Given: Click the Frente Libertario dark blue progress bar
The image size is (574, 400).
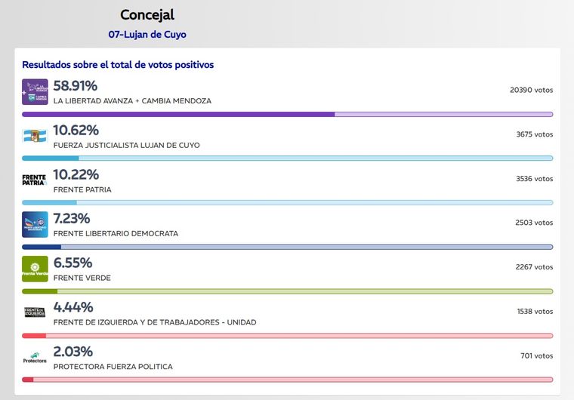Looking at the screenshot, I should 287,247.
